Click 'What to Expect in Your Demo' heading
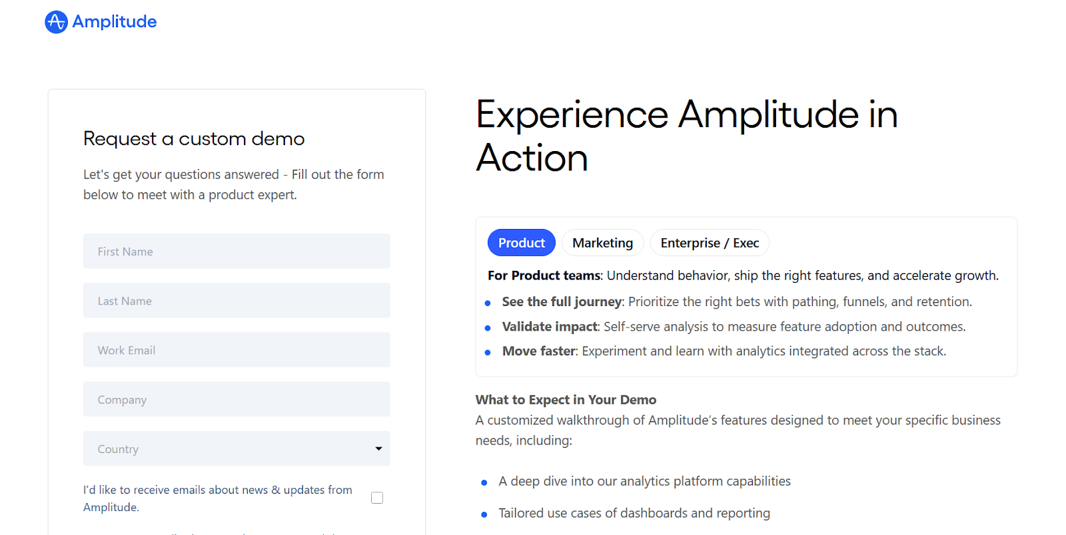Image resolution: width=1066 pixels, height=535 pixels. click(566, 399)
